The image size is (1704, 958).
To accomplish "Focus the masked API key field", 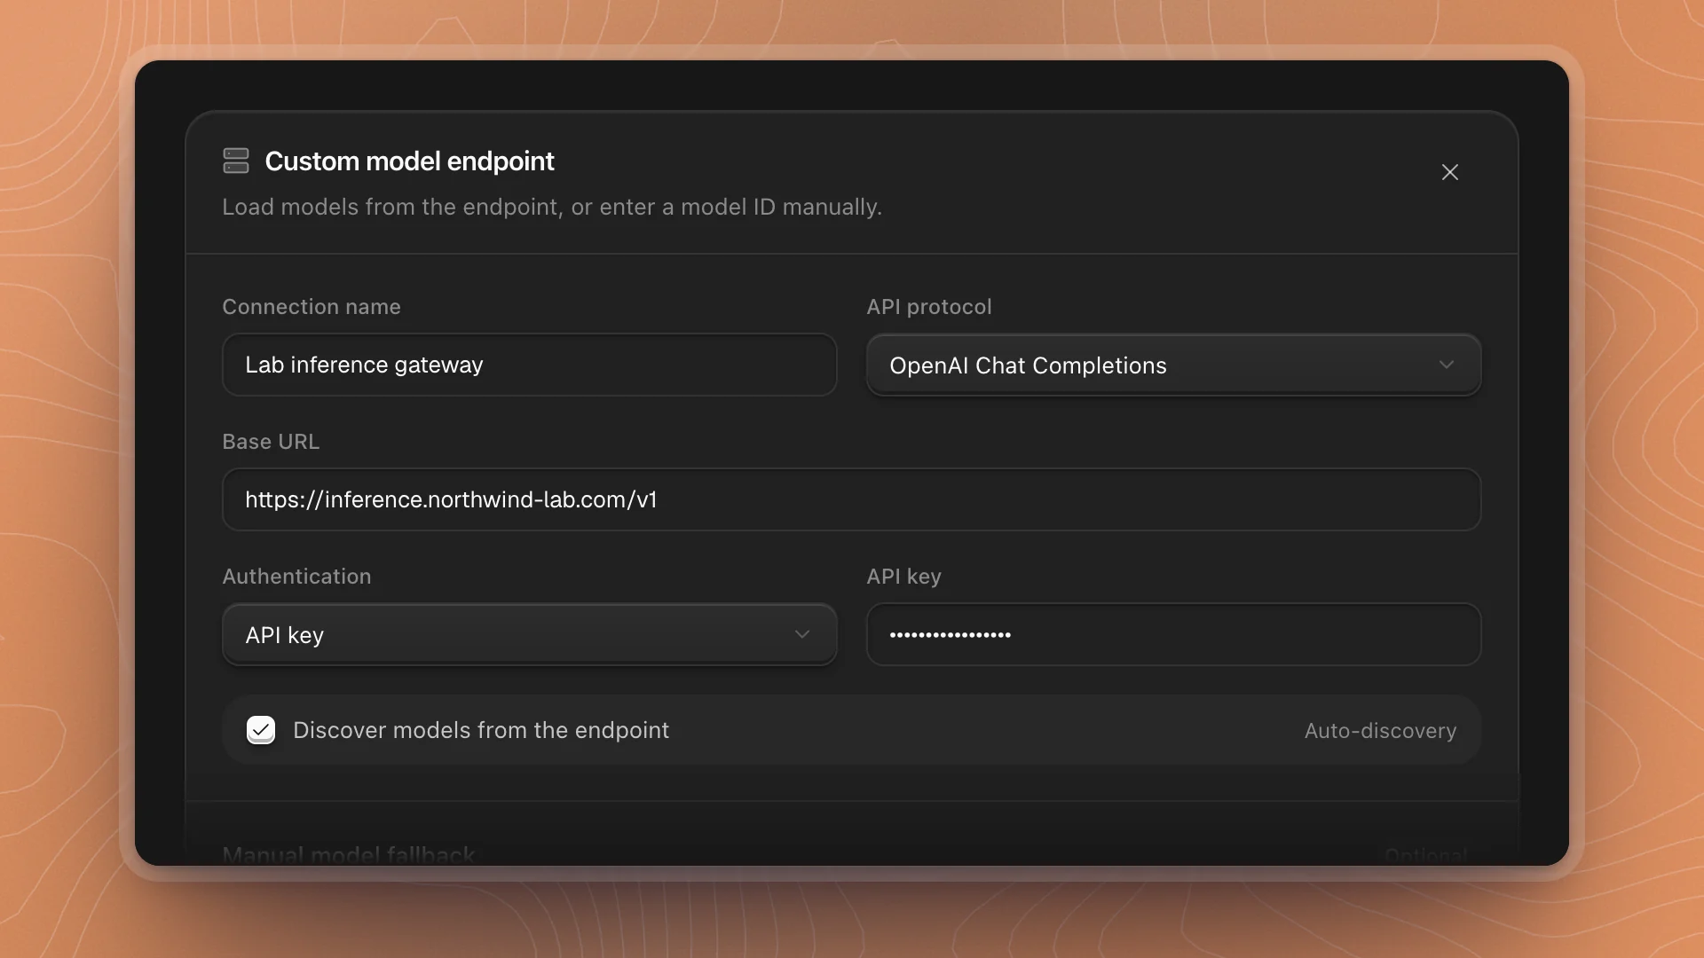I will pyautogui.click(x=1173, y=634).
